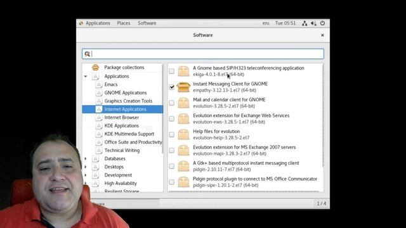This screenshot has height=228, width=406.
Task: Open the Places menu
Action: 124,23
